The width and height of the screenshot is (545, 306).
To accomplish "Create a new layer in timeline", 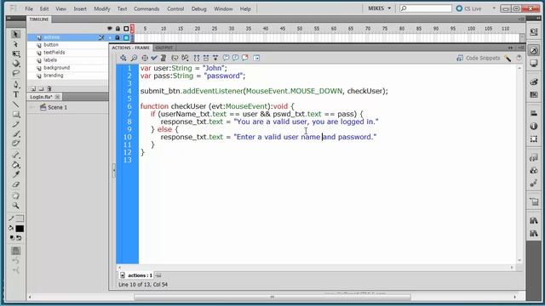I will (x=33, y=88).
